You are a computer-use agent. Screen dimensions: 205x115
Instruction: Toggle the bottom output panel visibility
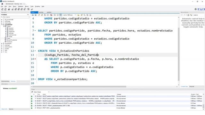[x=201, y=9]
